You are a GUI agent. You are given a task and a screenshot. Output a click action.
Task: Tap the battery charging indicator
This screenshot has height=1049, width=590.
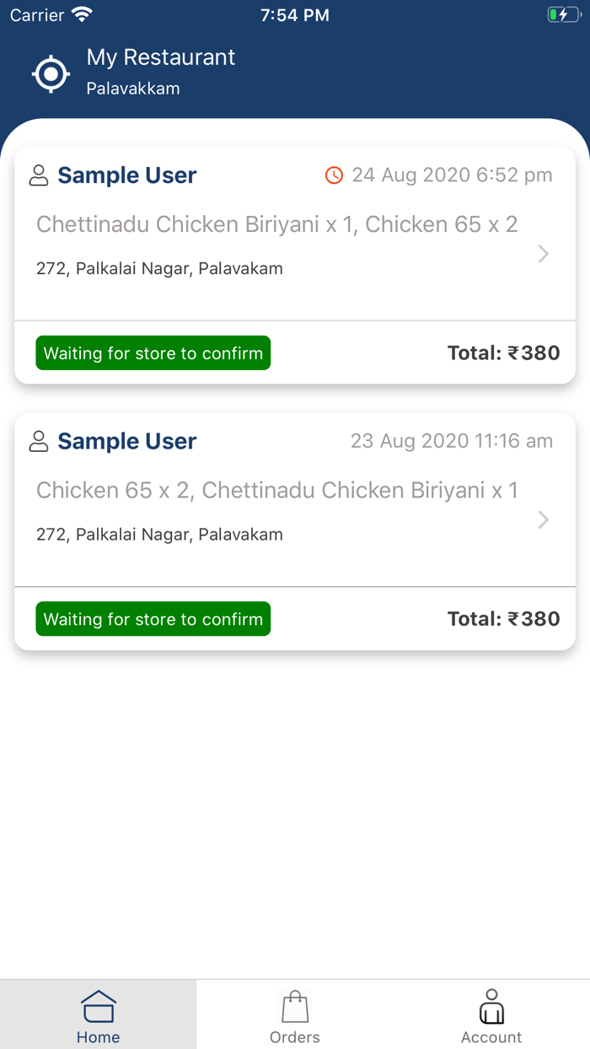click(x=563, y=15)
